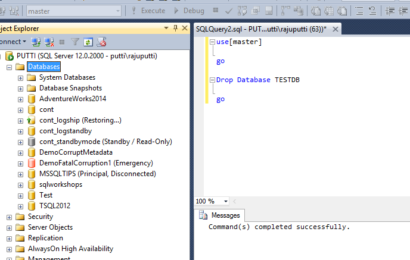Collapse the use[master] code region
410x260 pixels.
212,42
